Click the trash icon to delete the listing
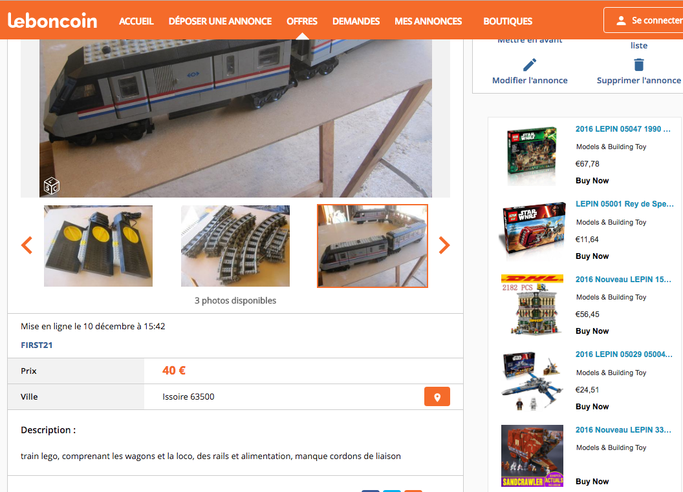This screenshot has width=683, height=492. click(638, 65)
